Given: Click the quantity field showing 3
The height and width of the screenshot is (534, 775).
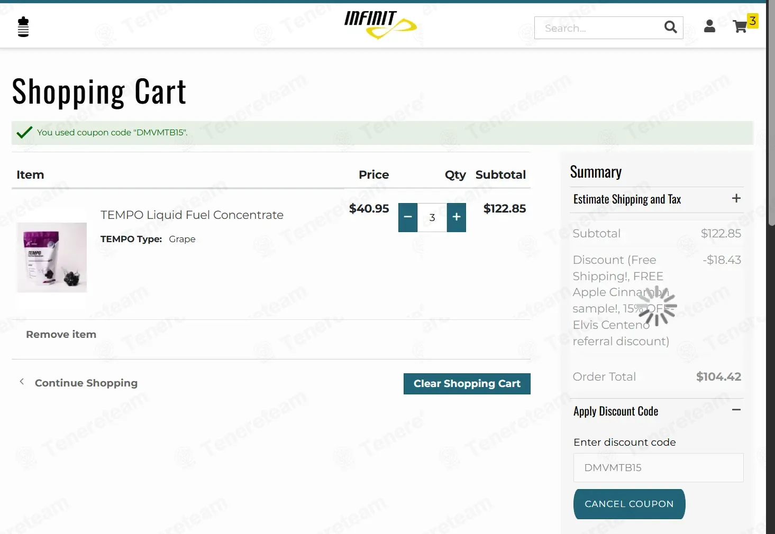Looking at the screenshot, I should [x=432, y=217].
